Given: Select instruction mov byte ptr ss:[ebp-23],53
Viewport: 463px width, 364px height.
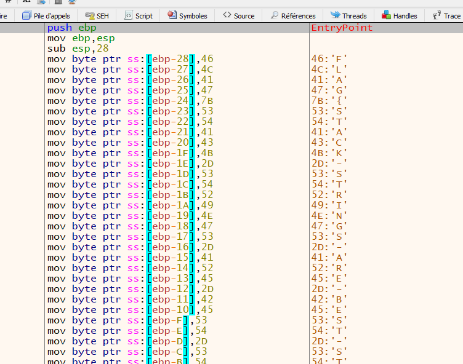Looking at the screenshot, I should tap(131, 111).
